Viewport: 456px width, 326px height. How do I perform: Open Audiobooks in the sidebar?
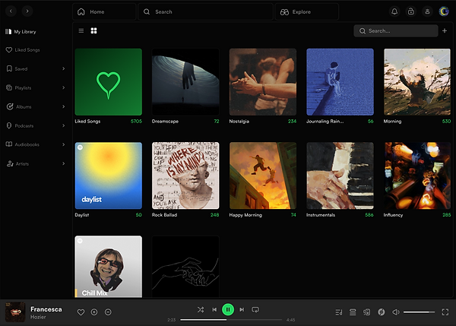point(23,144)
